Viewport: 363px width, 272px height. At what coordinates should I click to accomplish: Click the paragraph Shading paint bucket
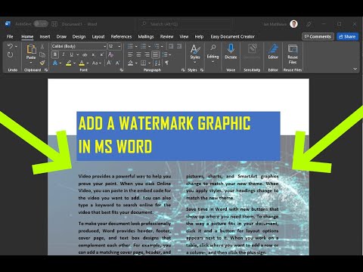pyautogui.click(x=131, y=63)
